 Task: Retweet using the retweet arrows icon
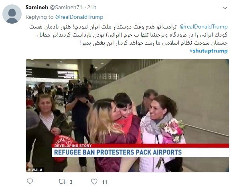tap(62, 181)
